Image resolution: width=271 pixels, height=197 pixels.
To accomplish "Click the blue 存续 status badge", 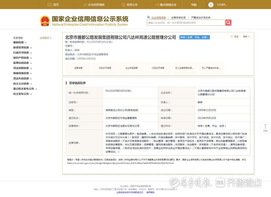I will 194,37.
